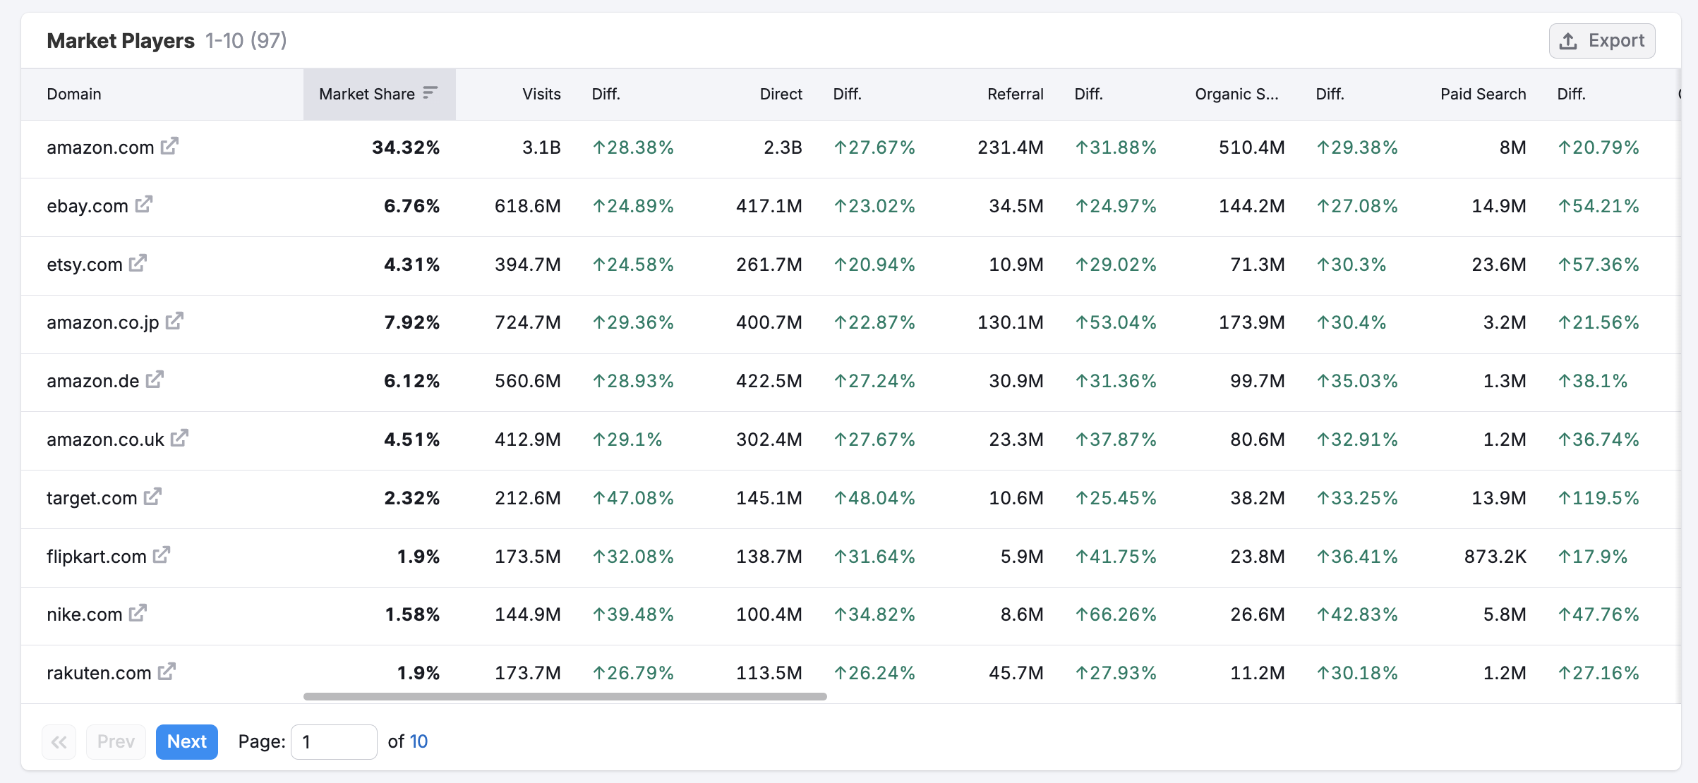Open amazon.de via its external link icon
Viewport: 1698px width, 783px height.
[x=155, y=380]
